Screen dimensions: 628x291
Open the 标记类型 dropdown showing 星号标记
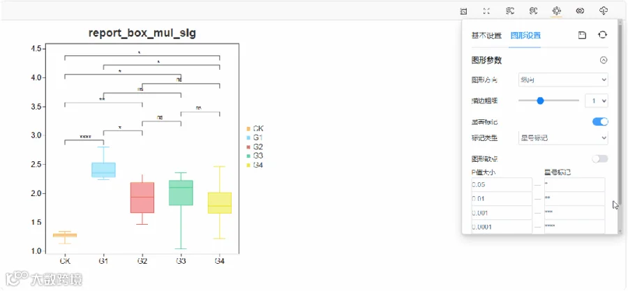563,138
